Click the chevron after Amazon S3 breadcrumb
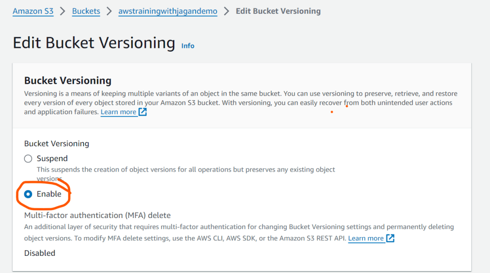490x273 pixels. (63, 11)
